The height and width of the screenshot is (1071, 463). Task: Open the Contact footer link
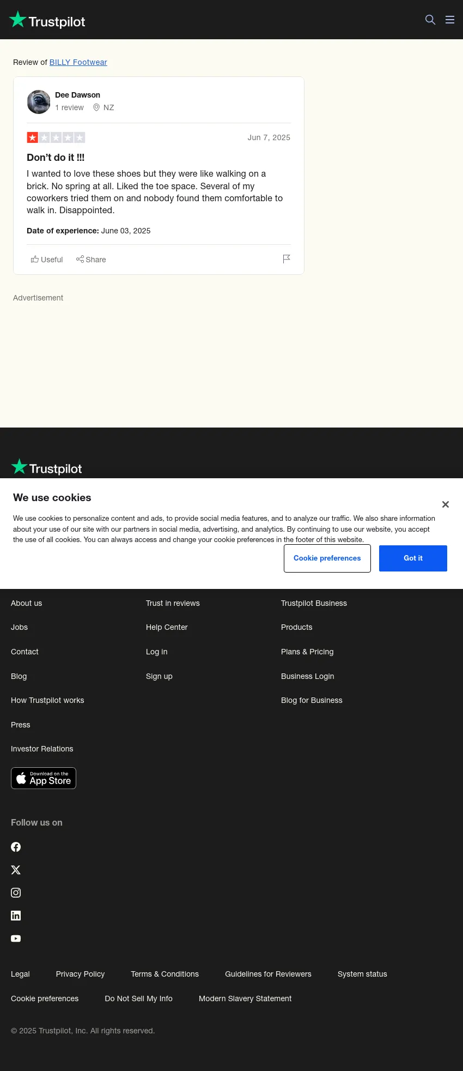point(25,652)
